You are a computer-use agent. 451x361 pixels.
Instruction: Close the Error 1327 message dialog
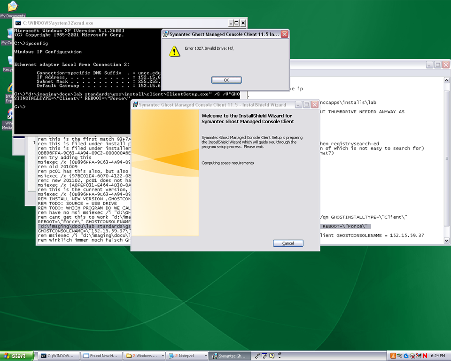284,34
